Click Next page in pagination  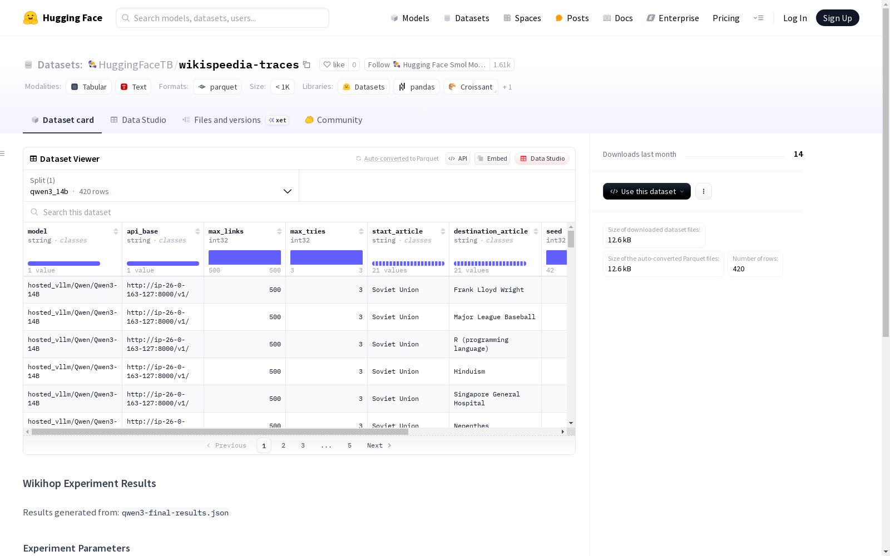coord(379,445)
